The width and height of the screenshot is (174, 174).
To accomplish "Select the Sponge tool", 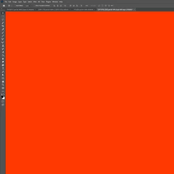I will click(x=3, y=65).
